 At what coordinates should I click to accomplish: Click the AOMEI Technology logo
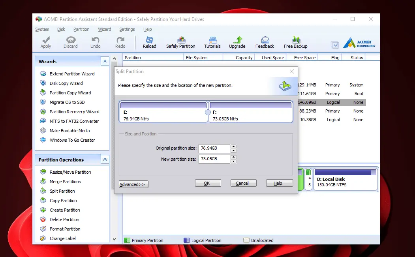359,43
